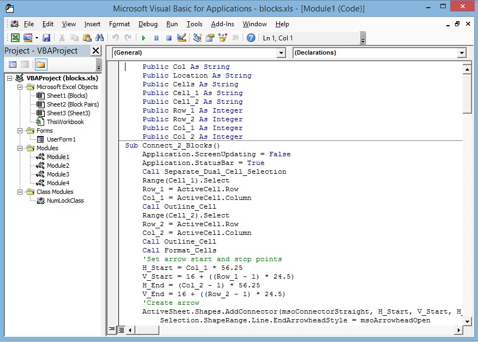The height and width of the screenshot is (342, 478).
Task: Open the File menu
Action: pyautogui.click(x=29, y=24)
